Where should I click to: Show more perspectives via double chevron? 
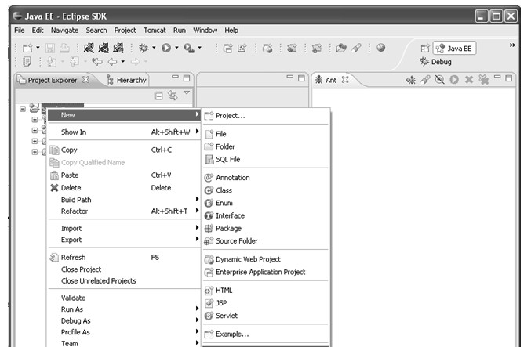(512, 45)
